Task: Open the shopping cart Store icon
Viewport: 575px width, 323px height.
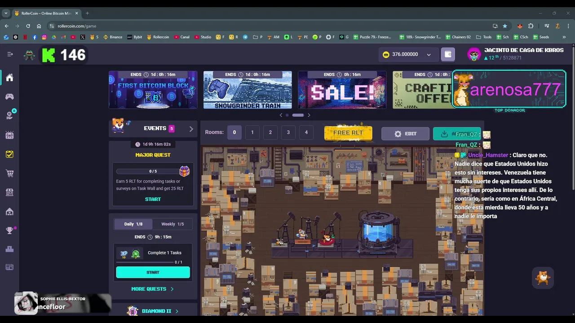Action: point(9,173)
